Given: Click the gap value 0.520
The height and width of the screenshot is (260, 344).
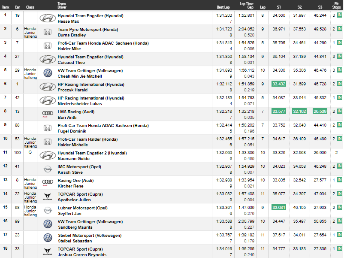Looking at the screenshot, I should 249,35.
